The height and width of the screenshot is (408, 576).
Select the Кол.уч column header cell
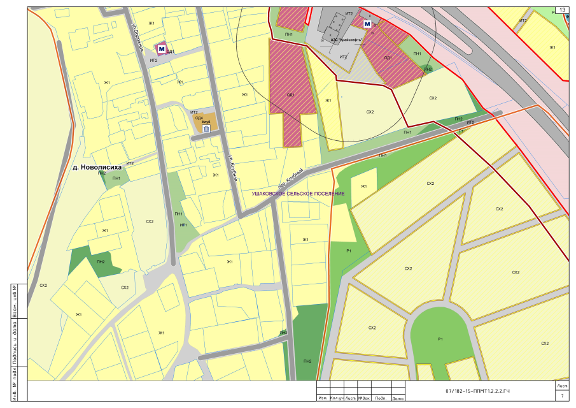[x=337, y=398]
